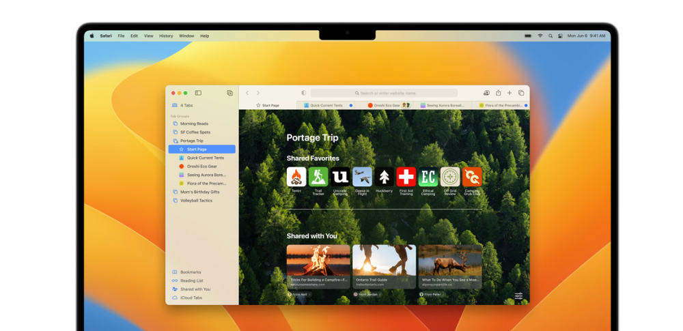Open the Tentrr favorite

[x=296, y=177]
